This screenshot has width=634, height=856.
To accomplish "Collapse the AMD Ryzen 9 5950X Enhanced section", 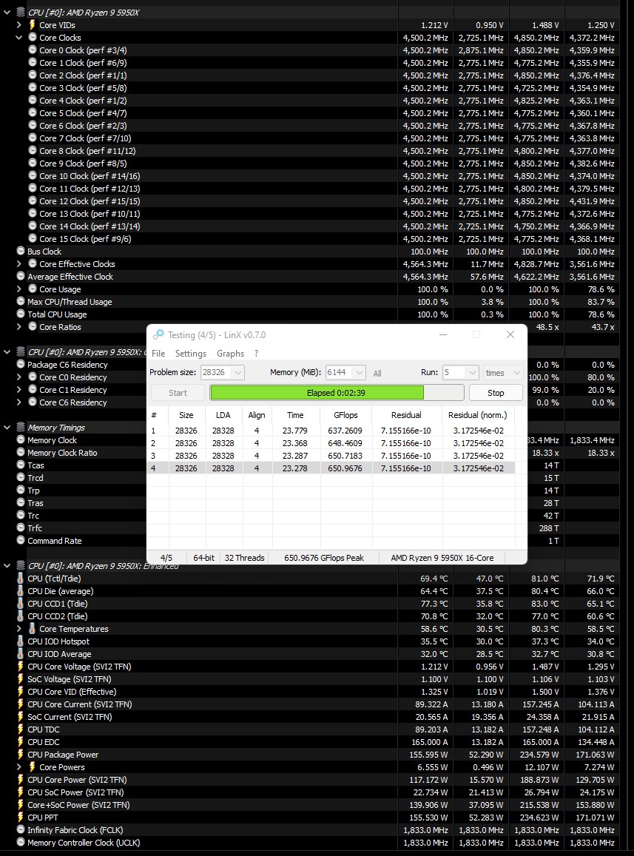I will (x=7, y=565).
